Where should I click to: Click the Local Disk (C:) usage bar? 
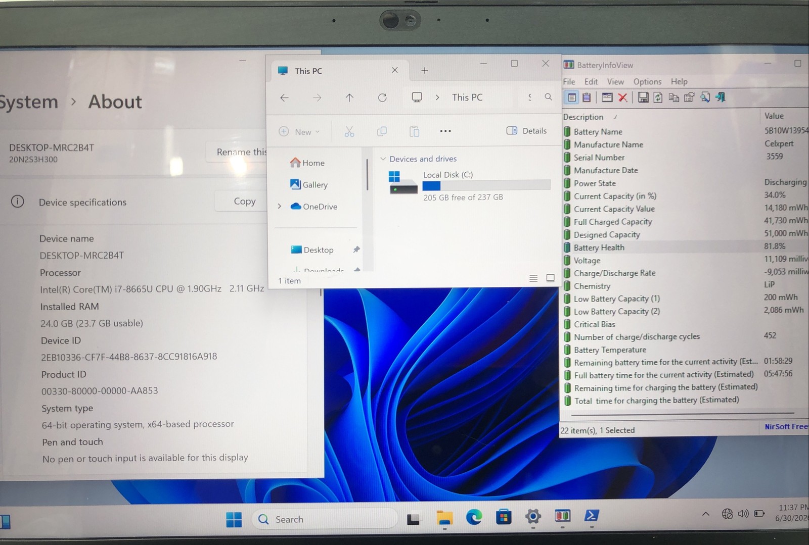(x=486, y=185)
